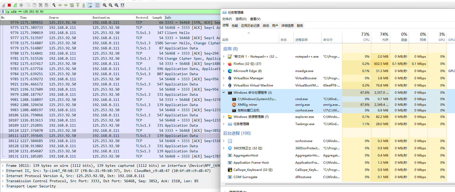This screenshot has width=455, height=192.
Task: Expand the Ethernet II detail row
Action: 3,171
